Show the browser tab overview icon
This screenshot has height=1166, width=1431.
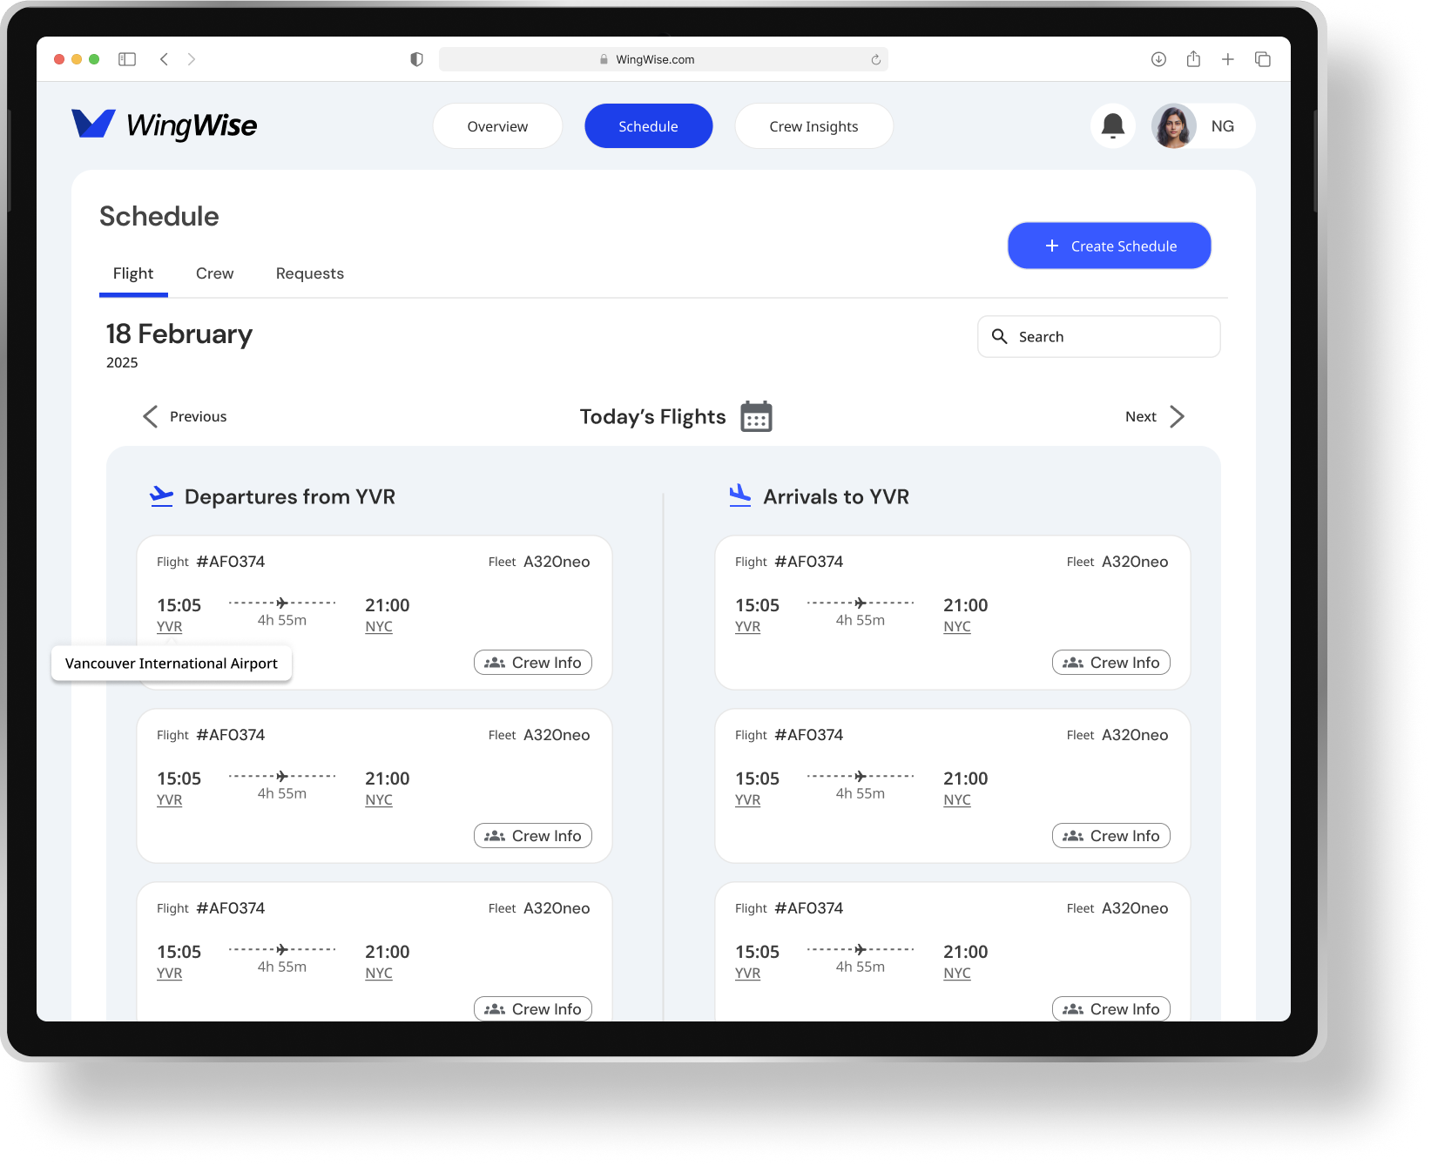pyautogui.click(x=1262, y=59)
